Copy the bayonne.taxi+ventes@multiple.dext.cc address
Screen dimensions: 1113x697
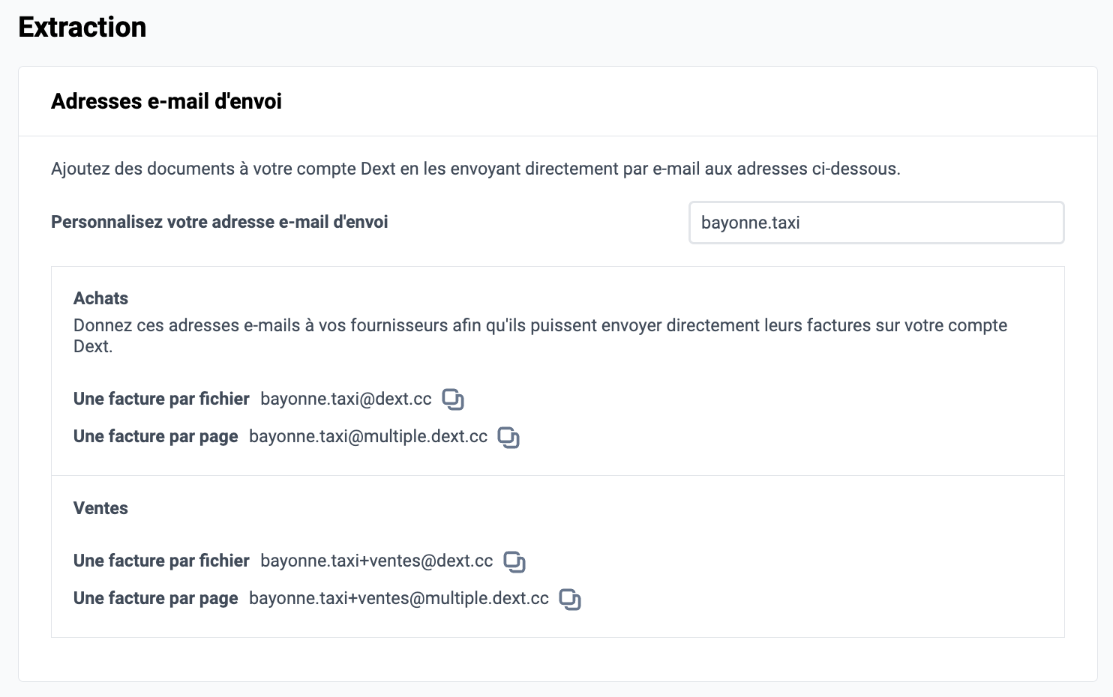[x=570, y=599]
